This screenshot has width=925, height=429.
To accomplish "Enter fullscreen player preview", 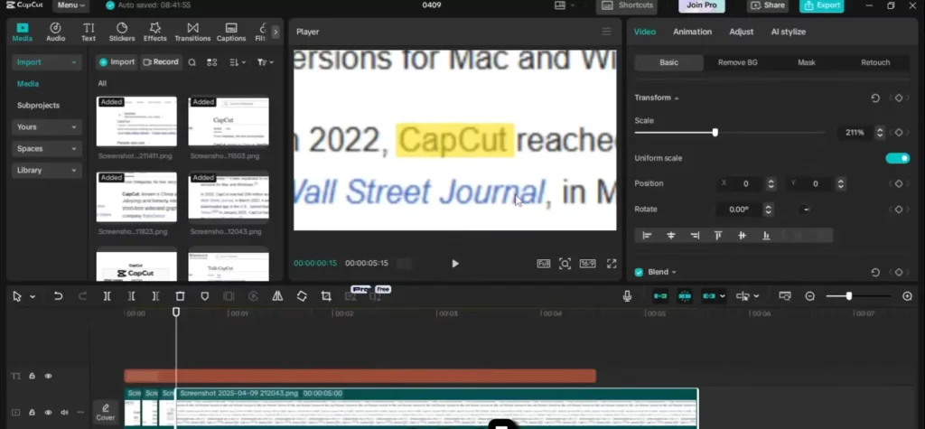I will (x=612, y=264).
